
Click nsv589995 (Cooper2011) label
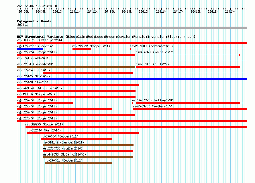click(44, 124)
